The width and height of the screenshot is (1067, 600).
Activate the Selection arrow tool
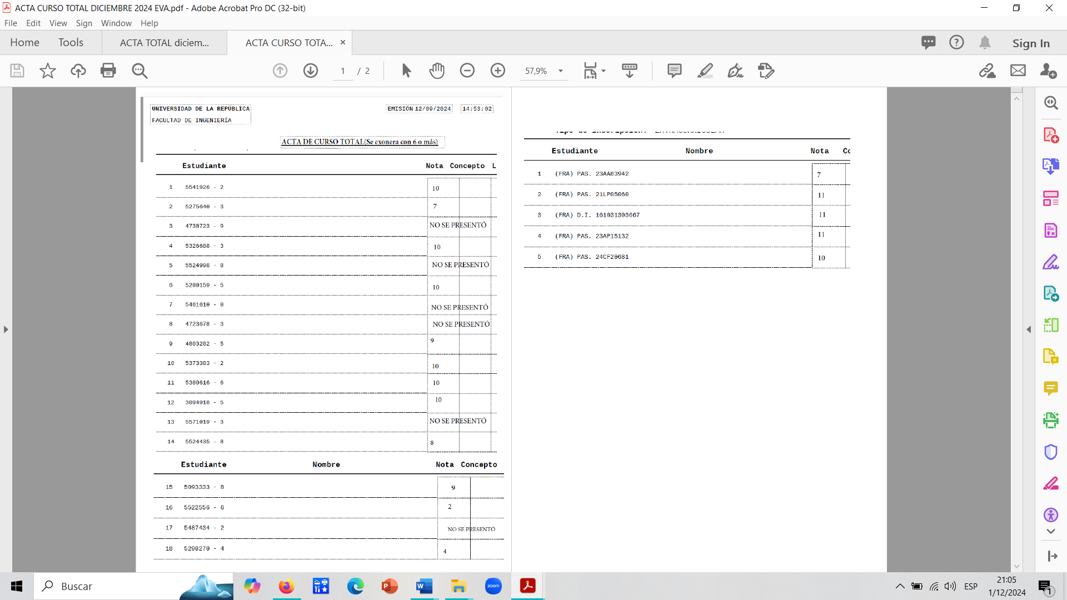tap(407, 71)
